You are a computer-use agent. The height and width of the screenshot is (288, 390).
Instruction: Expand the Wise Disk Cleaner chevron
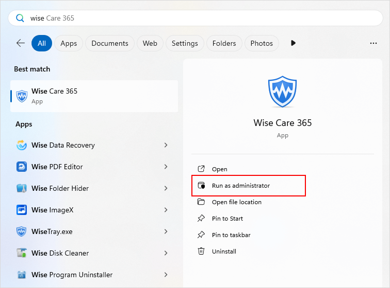[166, 253]
